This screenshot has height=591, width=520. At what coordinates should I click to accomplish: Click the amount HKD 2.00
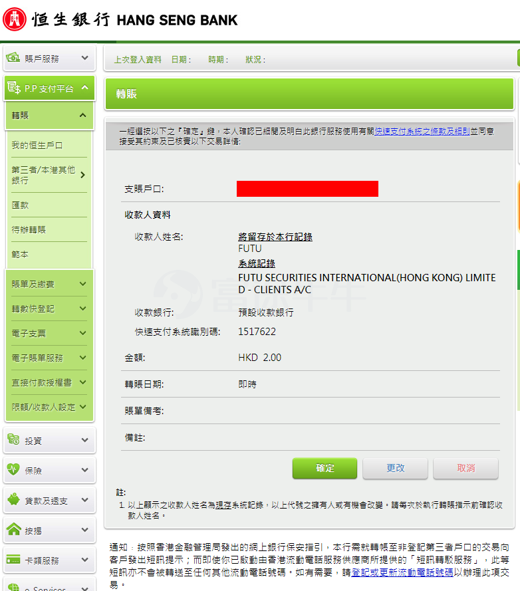(x=260, y=357)
